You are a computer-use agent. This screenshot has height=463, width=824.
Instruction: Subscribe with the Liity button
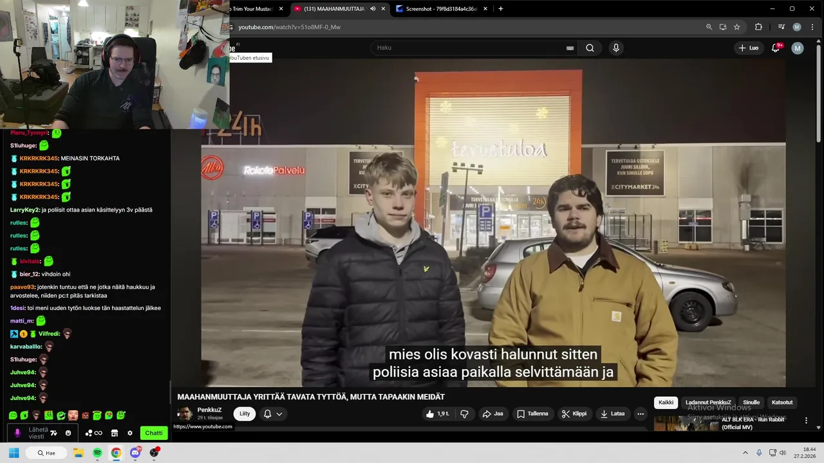click(245, 413)
